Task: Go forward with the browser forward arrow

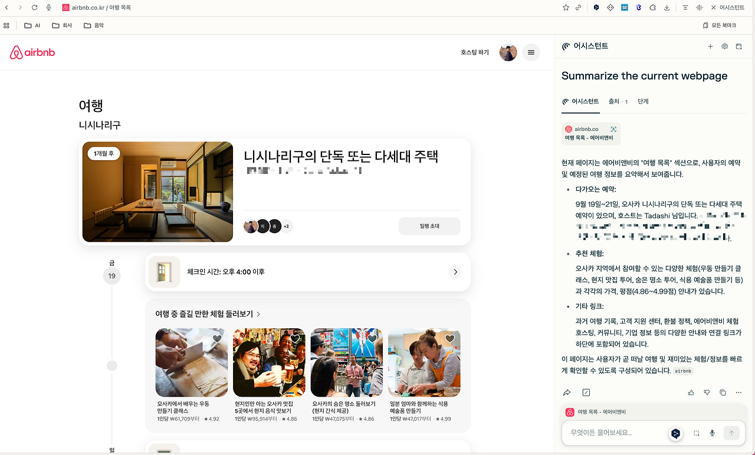Action: click(x=21, y=8)
